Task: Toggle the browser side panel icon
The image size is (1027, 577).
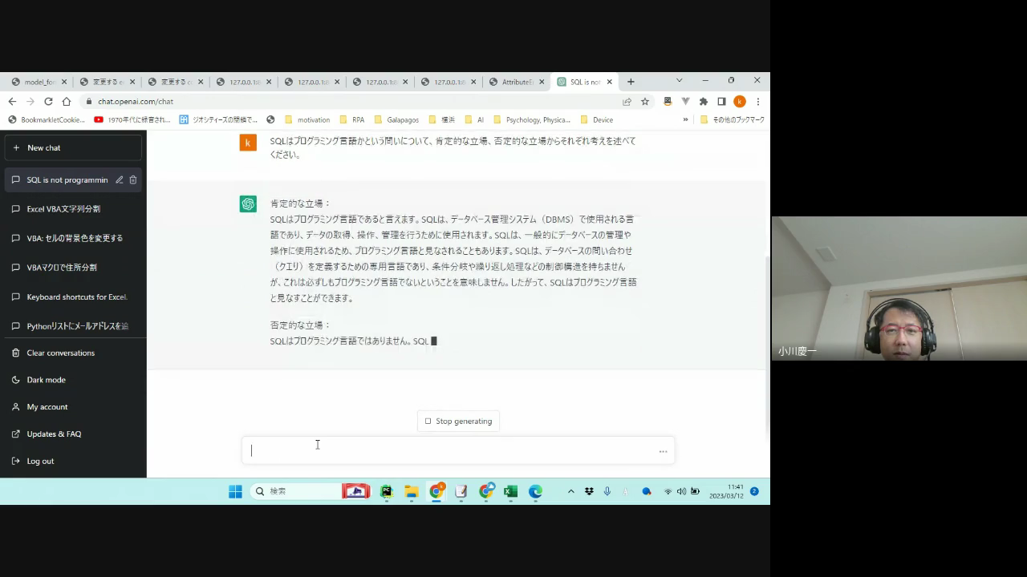Action: [721, 102]
